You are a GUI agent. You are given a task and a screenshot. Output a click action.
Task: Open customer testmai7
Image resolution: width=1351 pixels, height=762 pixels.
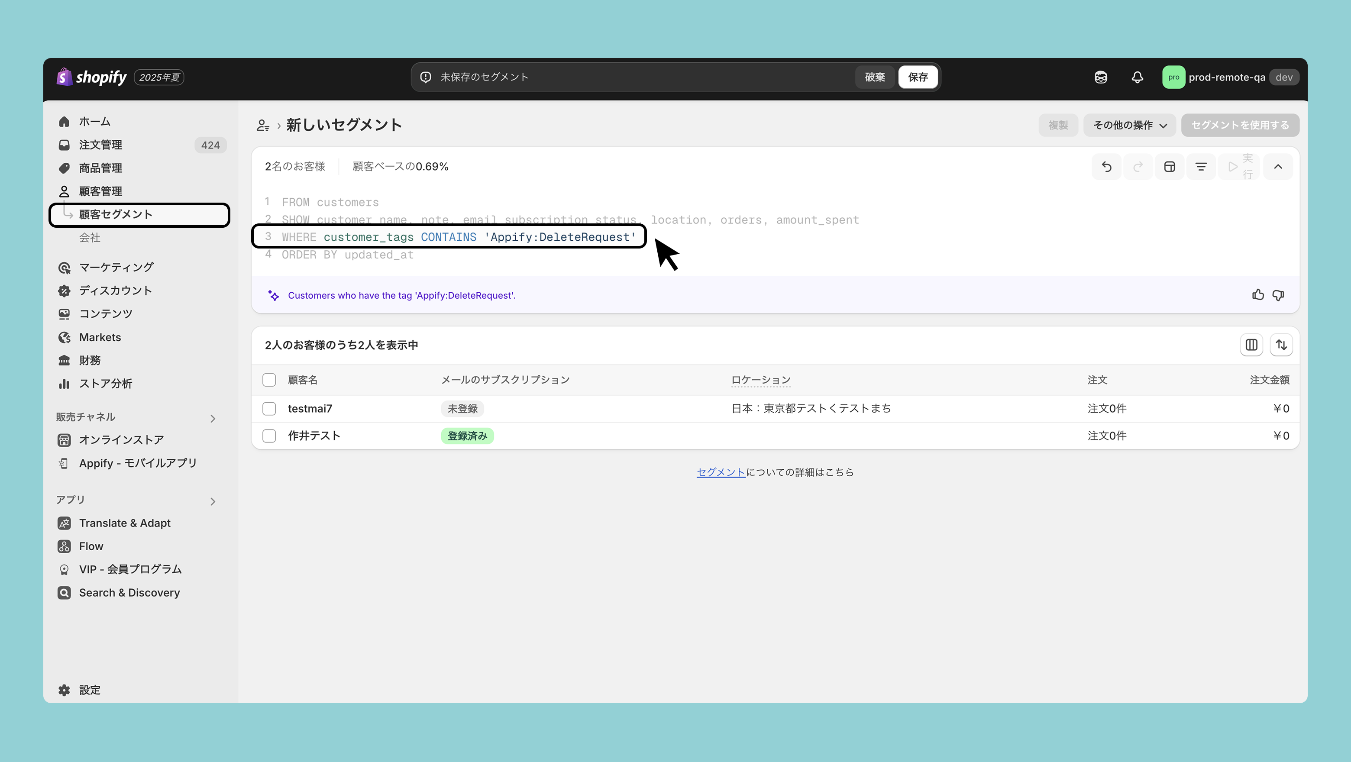310,409
